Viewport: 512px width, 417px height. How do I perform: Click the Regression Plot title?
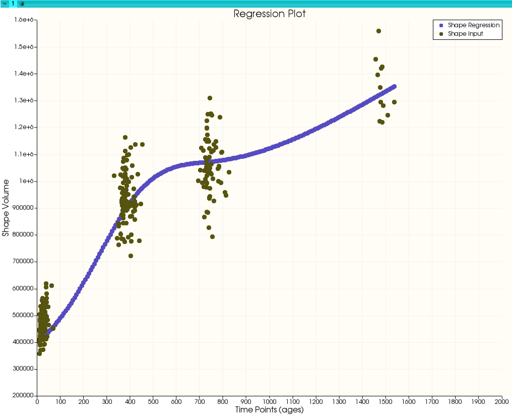click(x=269, y=14)
